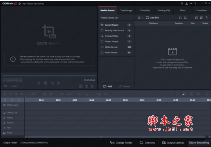Select the Current Project folder
Viewport: 211px width, 147px height.
click(x=116, y=25)
